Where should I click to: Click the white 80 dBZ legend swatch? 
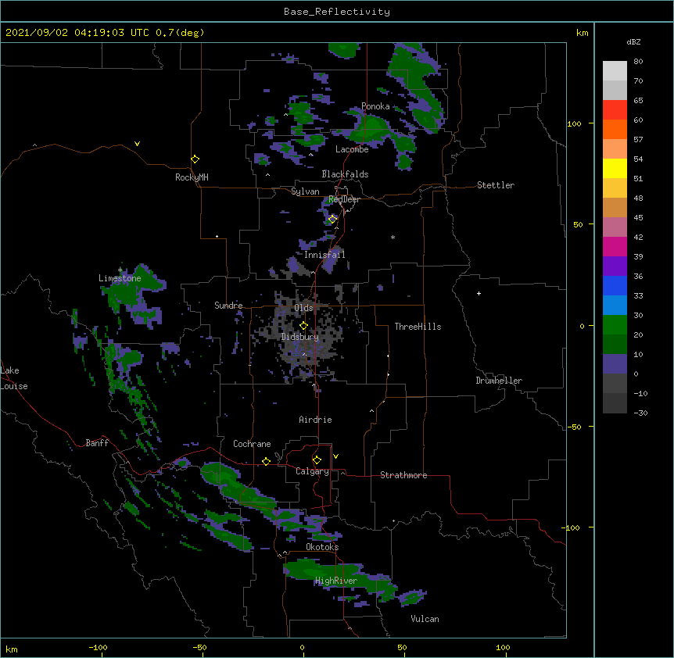pyautogui.click(x=615, y=71)
